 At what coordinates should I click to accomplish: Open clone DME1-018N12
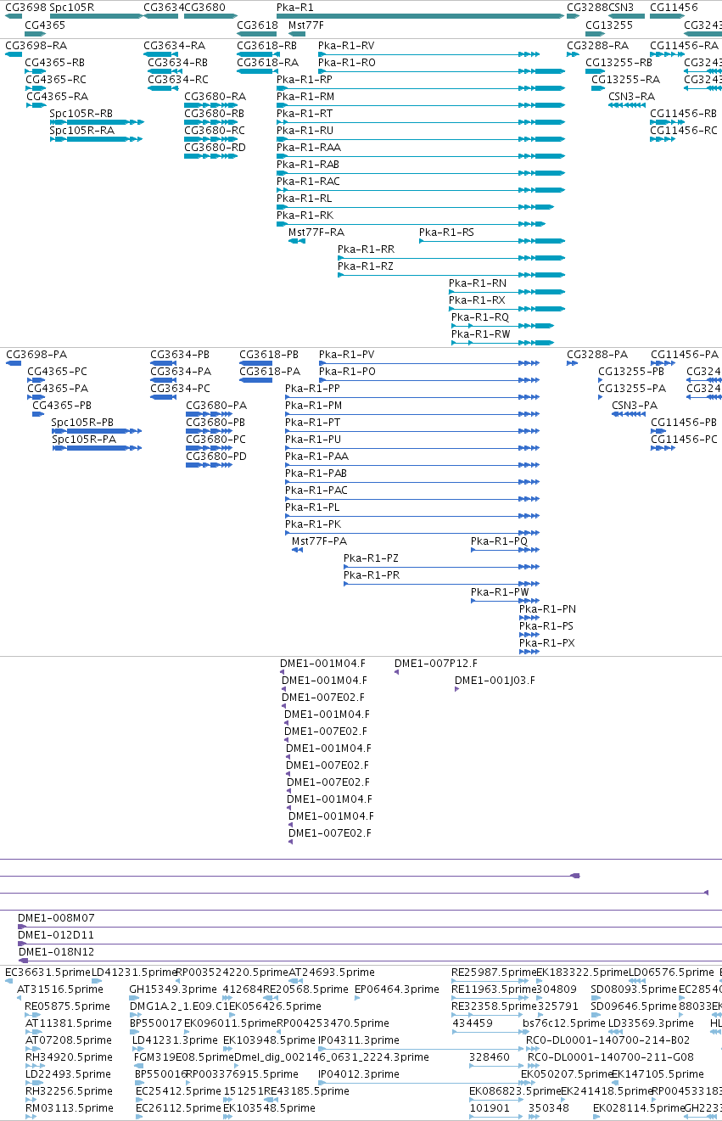point(57,951)
